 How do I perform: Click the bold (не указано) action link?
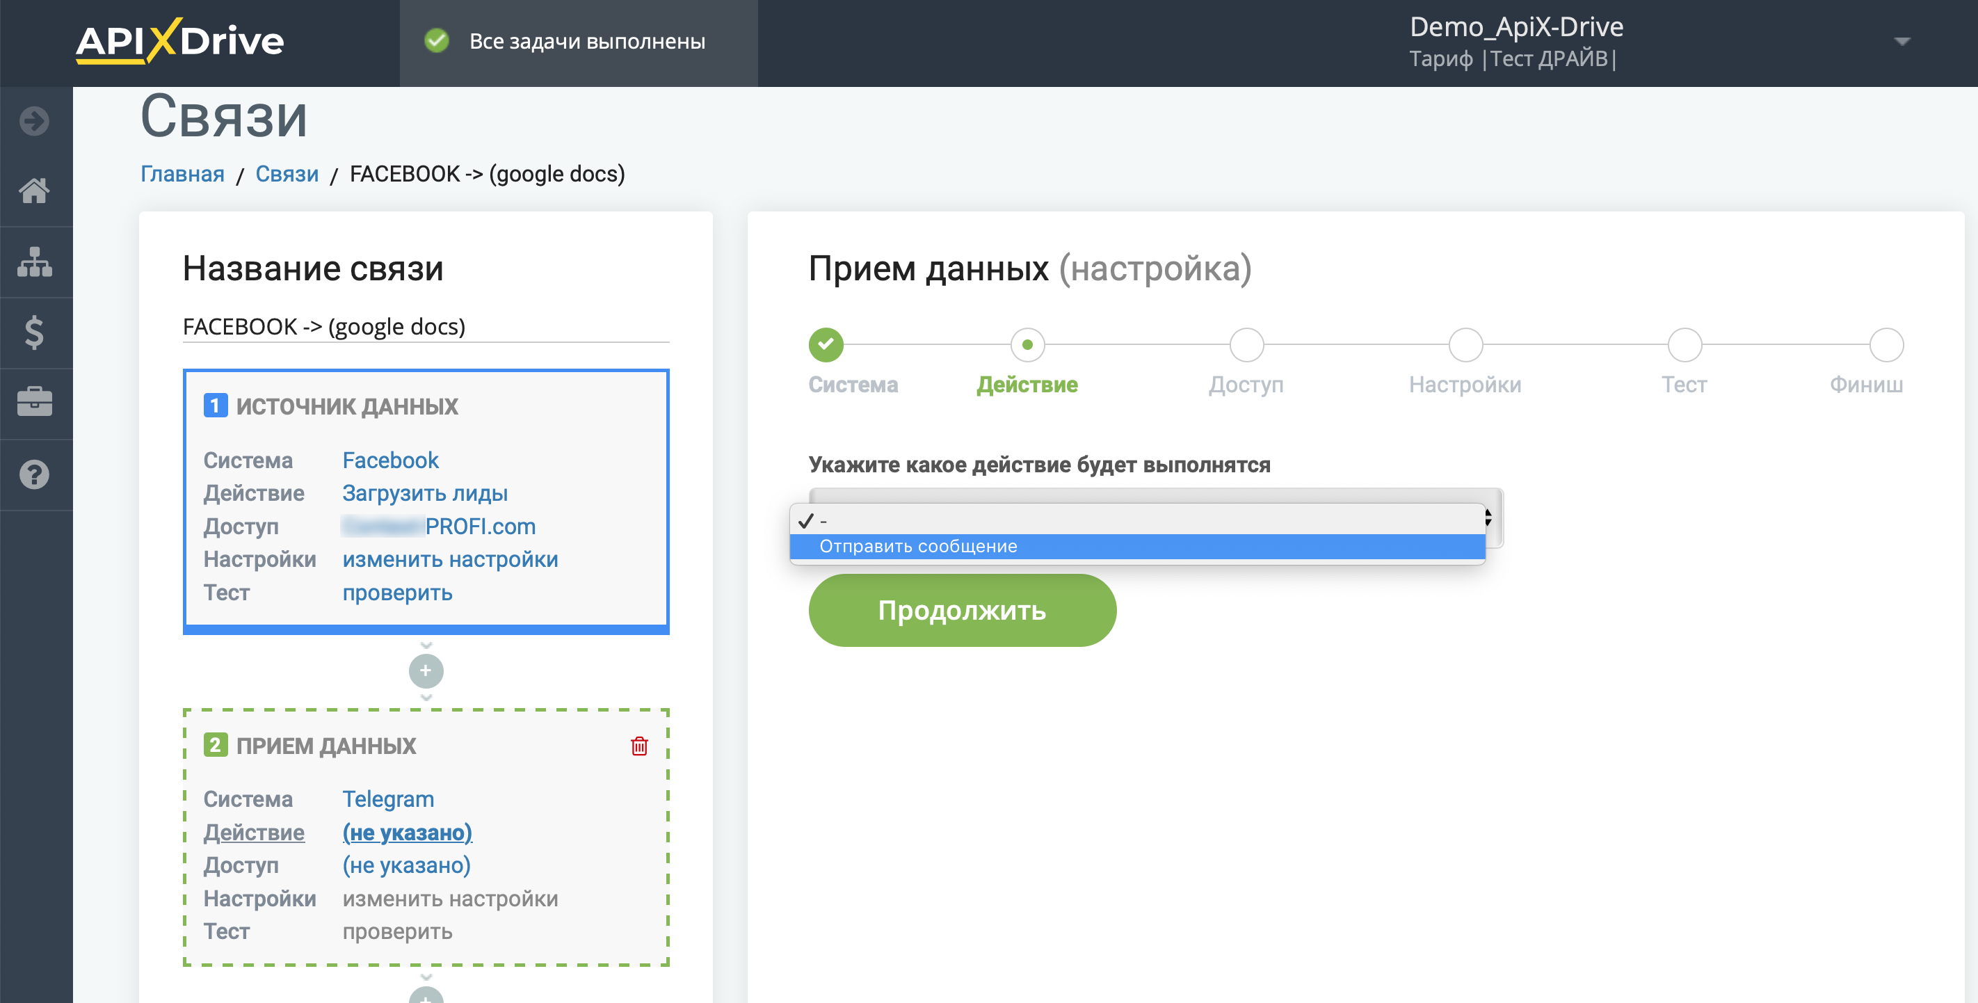(x=407, y=832)
